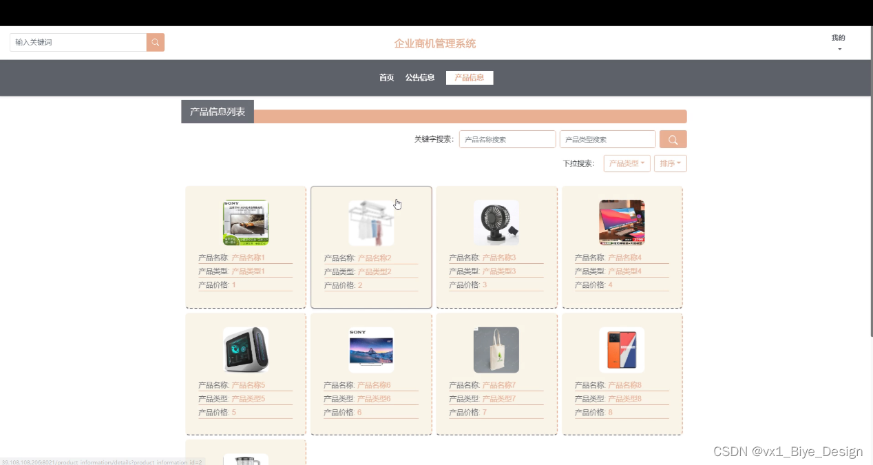Click the 产品名称7 name text

pos(499,385)
